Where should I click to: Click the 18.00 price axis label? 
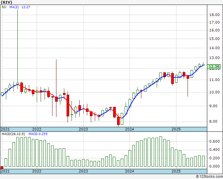[214, 15]
